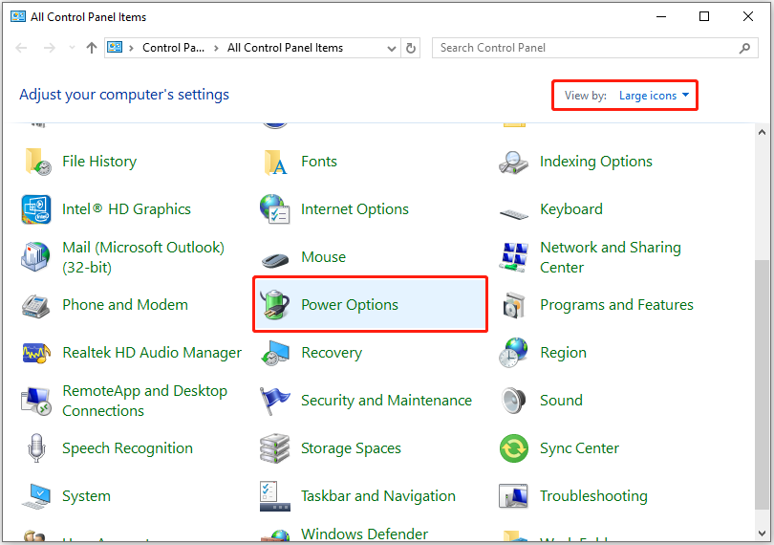
Task: Open the Intel HD Graphics link
Action: tap(126, 209)
